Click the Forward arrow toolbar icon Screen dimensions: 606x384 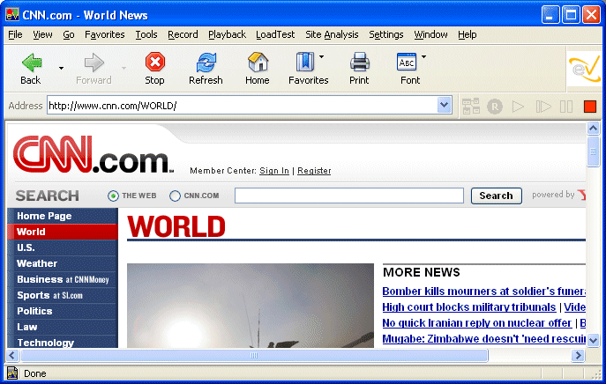(x=94, y=63)
